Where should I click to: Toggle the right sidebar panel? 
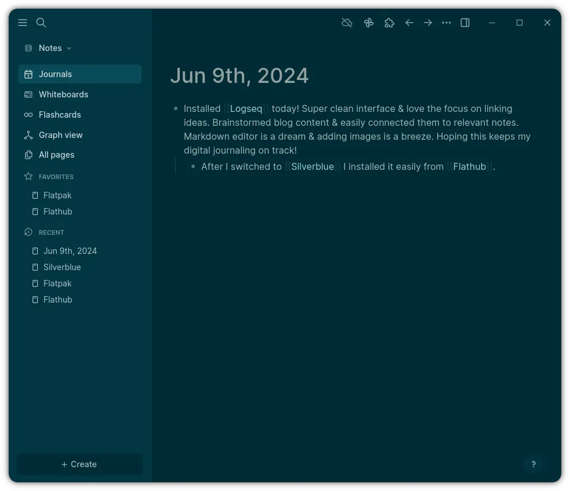click(465, 23)
